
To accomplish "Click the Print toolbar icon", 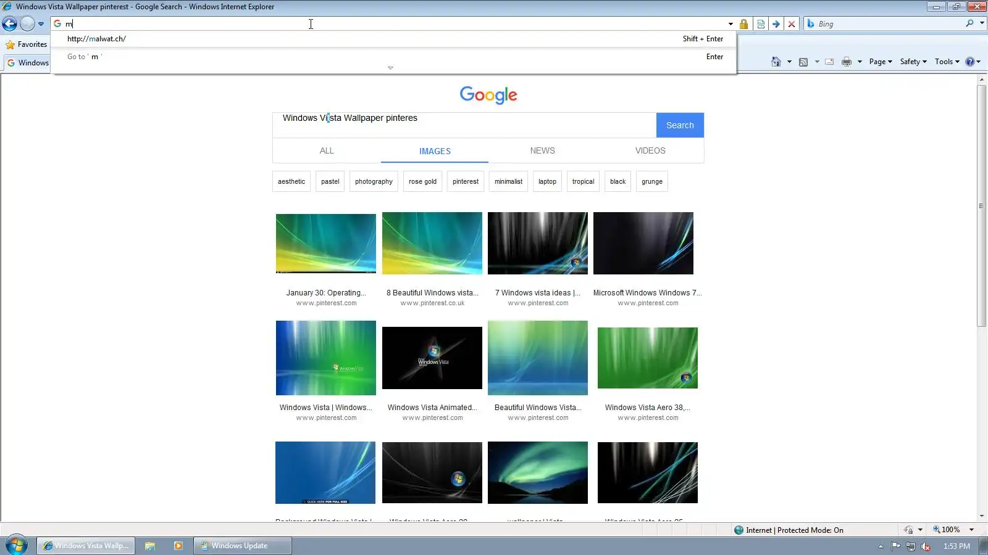I will [x=847, y=62].
